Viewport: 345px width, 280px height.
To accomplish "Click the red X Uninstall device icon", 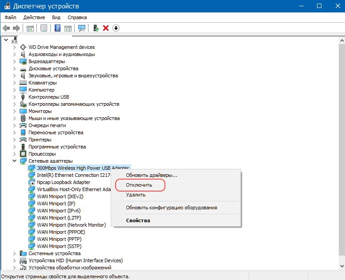I will [106, 28].
